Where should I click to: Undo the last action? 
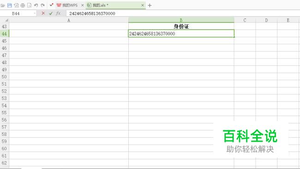pos(36,6)
